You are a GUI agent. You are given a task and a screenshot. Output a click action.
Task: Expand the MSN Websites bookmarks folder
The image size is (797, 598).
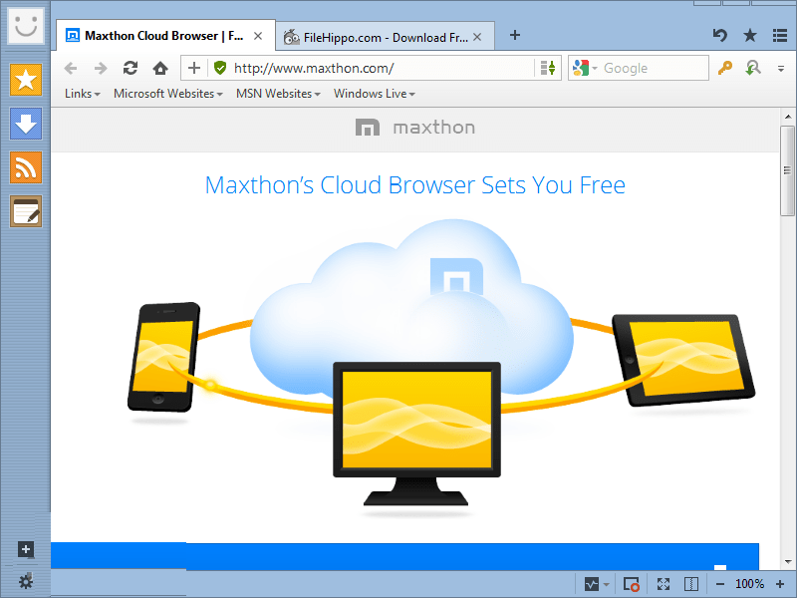278,94
